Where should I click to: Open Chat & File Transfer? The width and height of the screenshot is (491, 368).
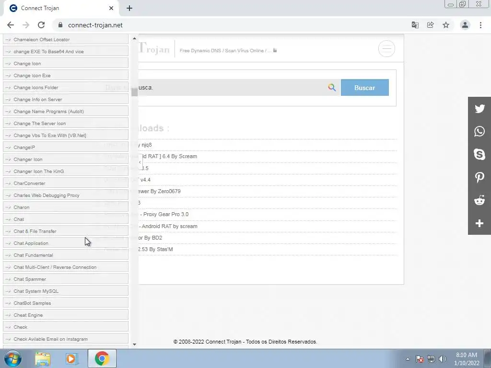[65, 231]
